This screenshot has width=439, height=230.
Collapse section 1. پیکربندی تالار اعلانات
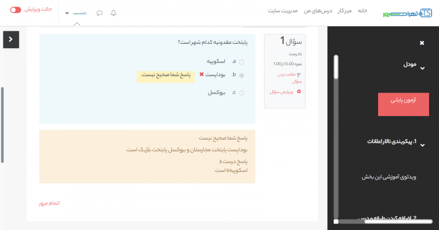point(422,144)
